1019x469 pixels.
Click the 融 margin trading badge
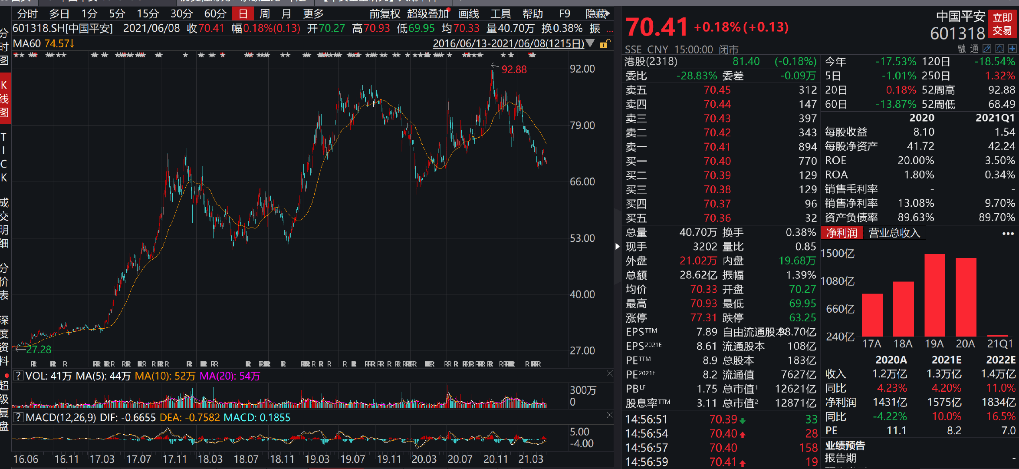(x=961, y=49)
